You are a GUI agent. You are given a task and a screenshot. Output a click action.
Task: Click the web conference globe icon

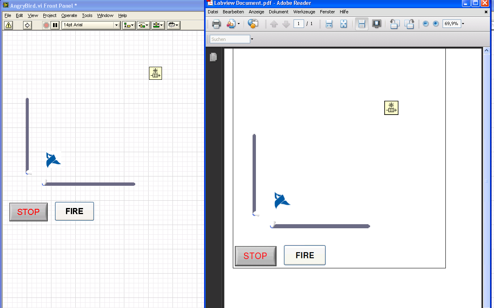coord(253,24)
